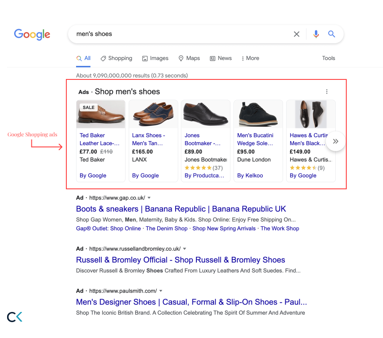Open the Maps tab
Screen dimensions: 383x338
click(189, 58)
